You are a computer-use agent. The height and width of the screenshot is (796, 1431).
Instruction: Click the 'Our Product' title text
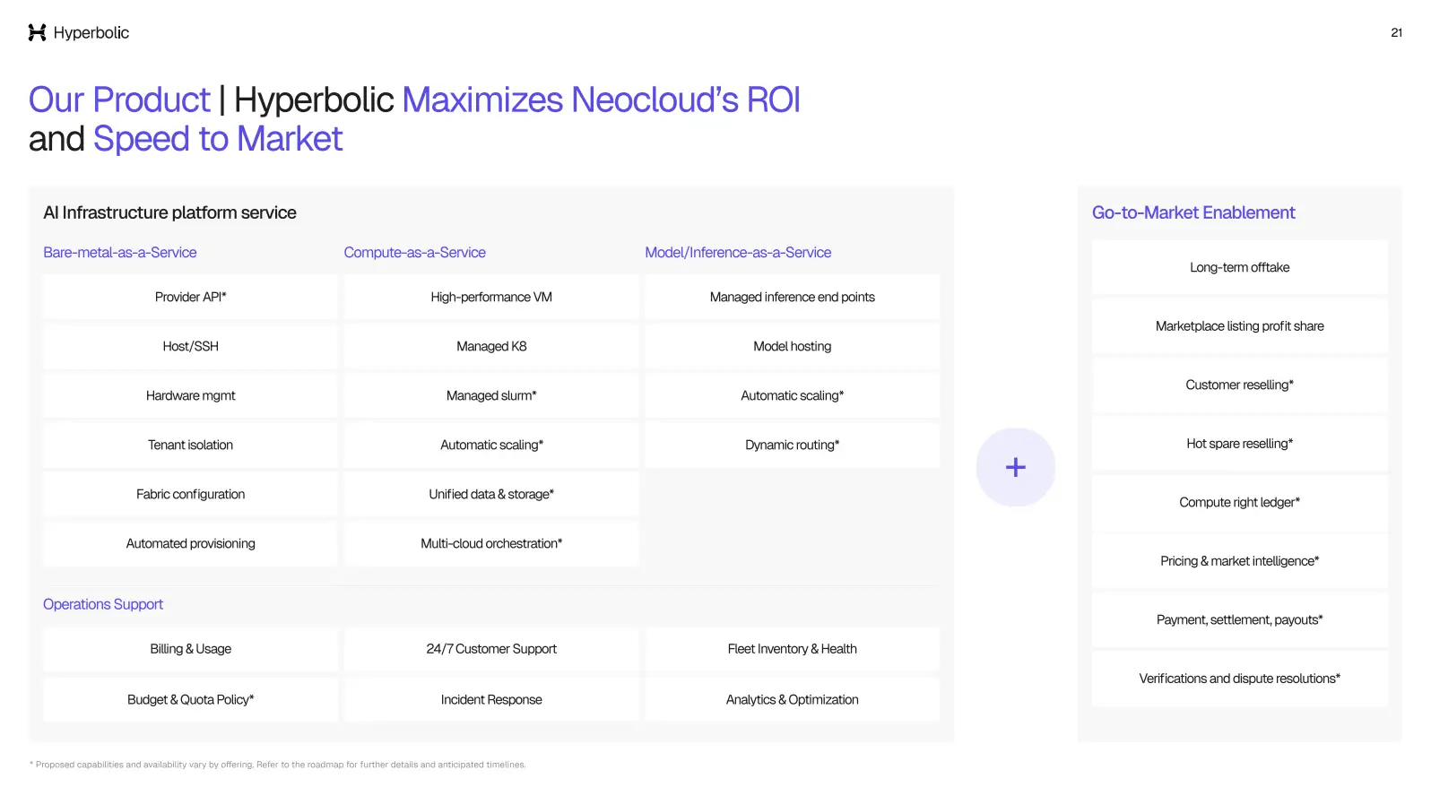(119, 99)
